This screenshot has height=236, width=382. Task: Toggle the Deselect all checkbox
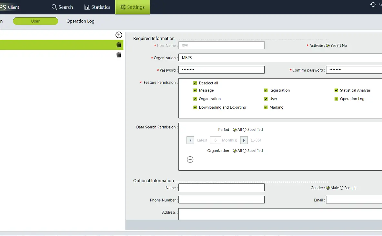coord(195,83)
